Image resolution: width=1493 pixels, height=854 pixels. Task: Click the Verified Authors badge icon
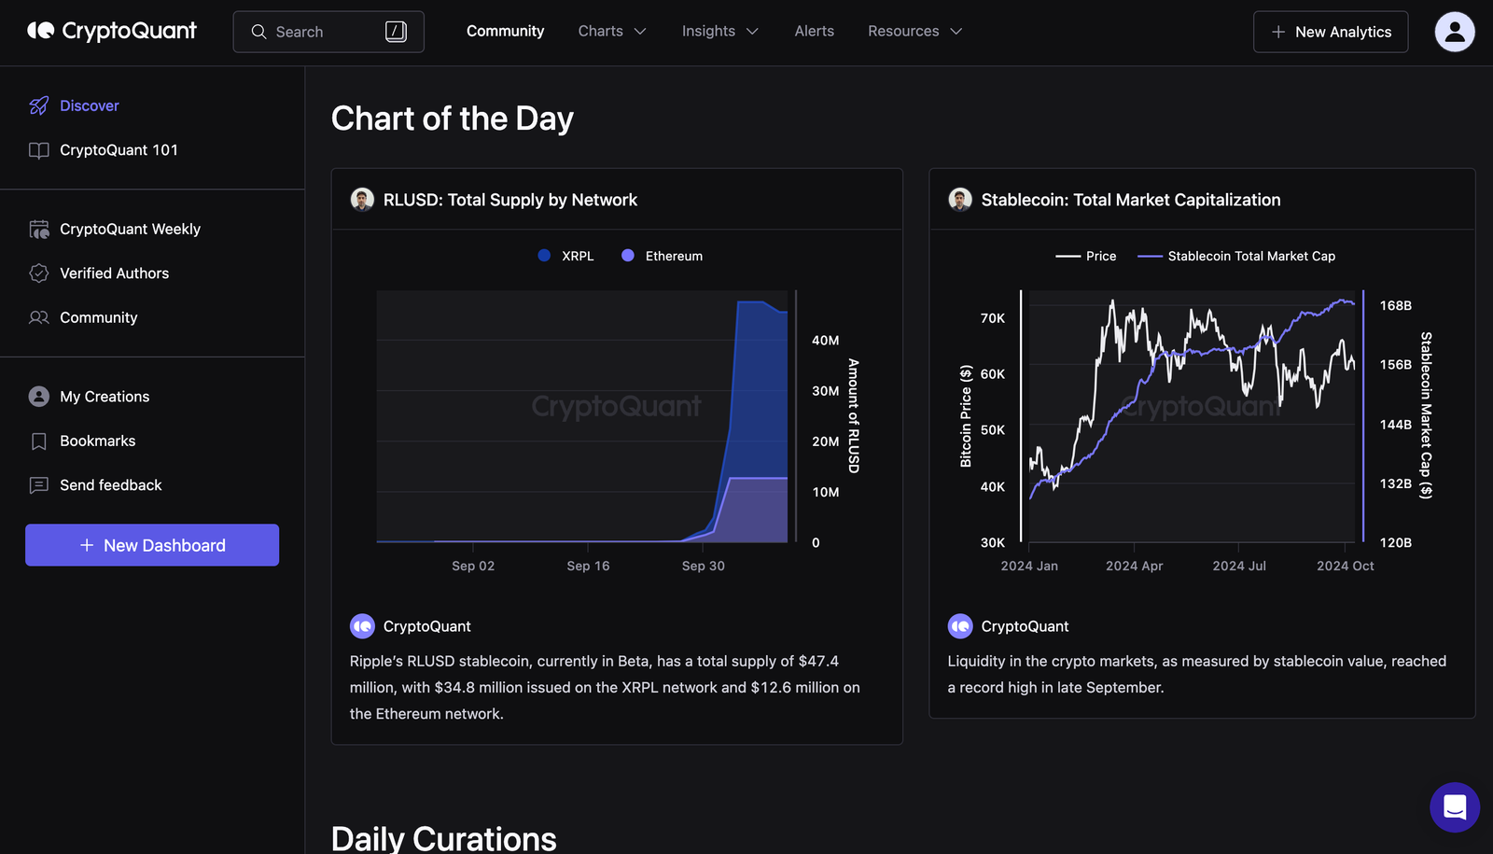(38, 273)
